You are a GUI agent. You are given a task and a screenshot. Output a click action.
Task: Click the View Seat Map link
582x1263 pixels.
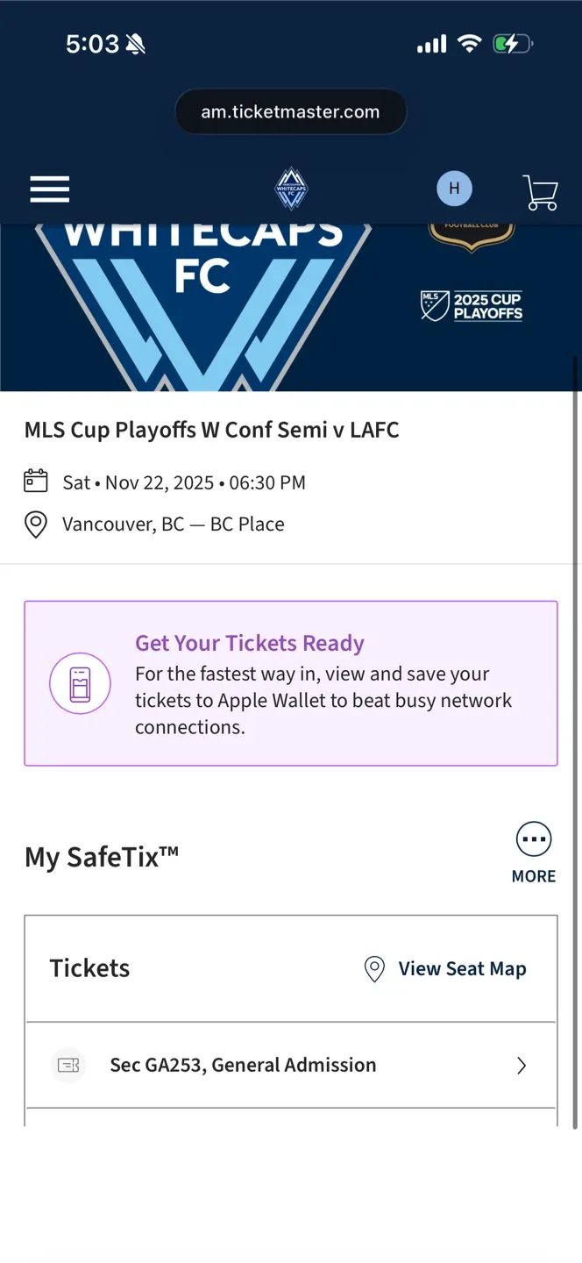462,968
